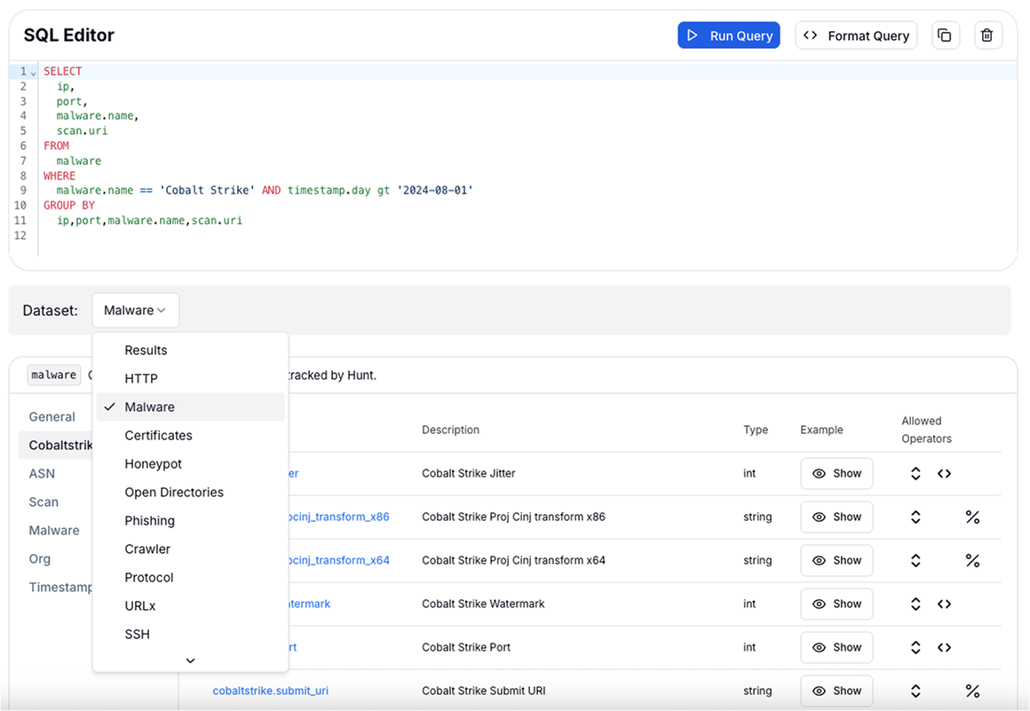1030x711 pixels.
Task: Select Honeypot from dataset list
Action: (x=153, y=463)
